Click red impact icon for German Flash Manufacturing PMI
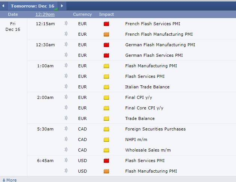Viewport: 236px width, 182px height. 106,45
